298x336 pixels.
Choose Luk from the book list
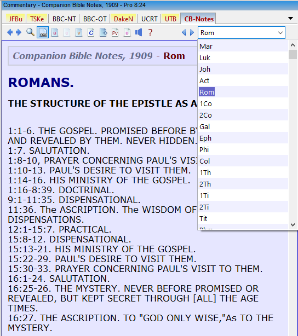[x=243, y=57]
